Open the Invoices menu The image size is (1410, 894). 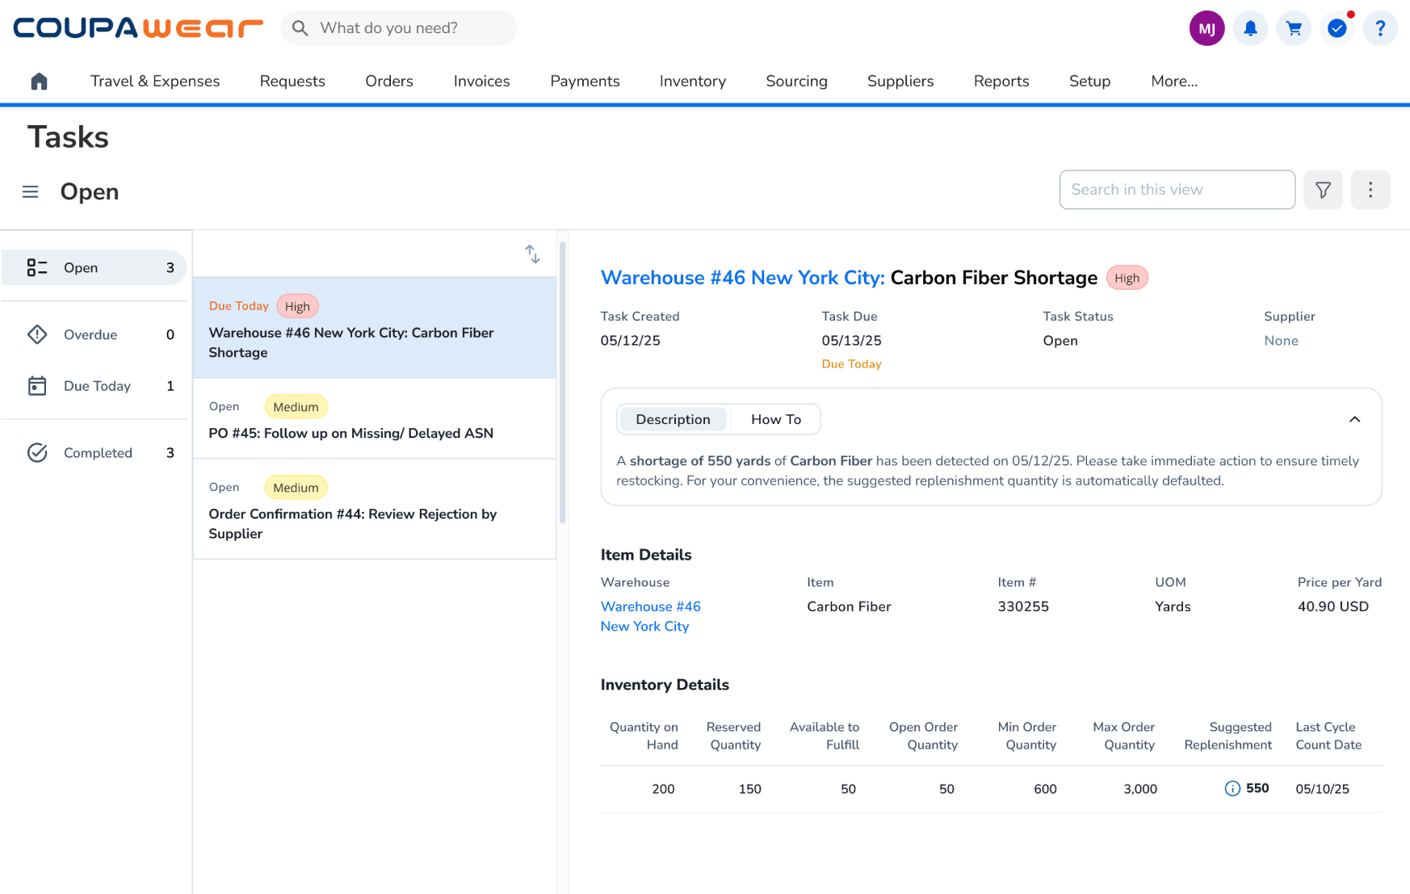pos(482,82)
